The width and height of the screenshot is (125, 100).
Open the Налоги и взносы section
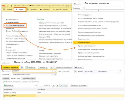point(60,10)
